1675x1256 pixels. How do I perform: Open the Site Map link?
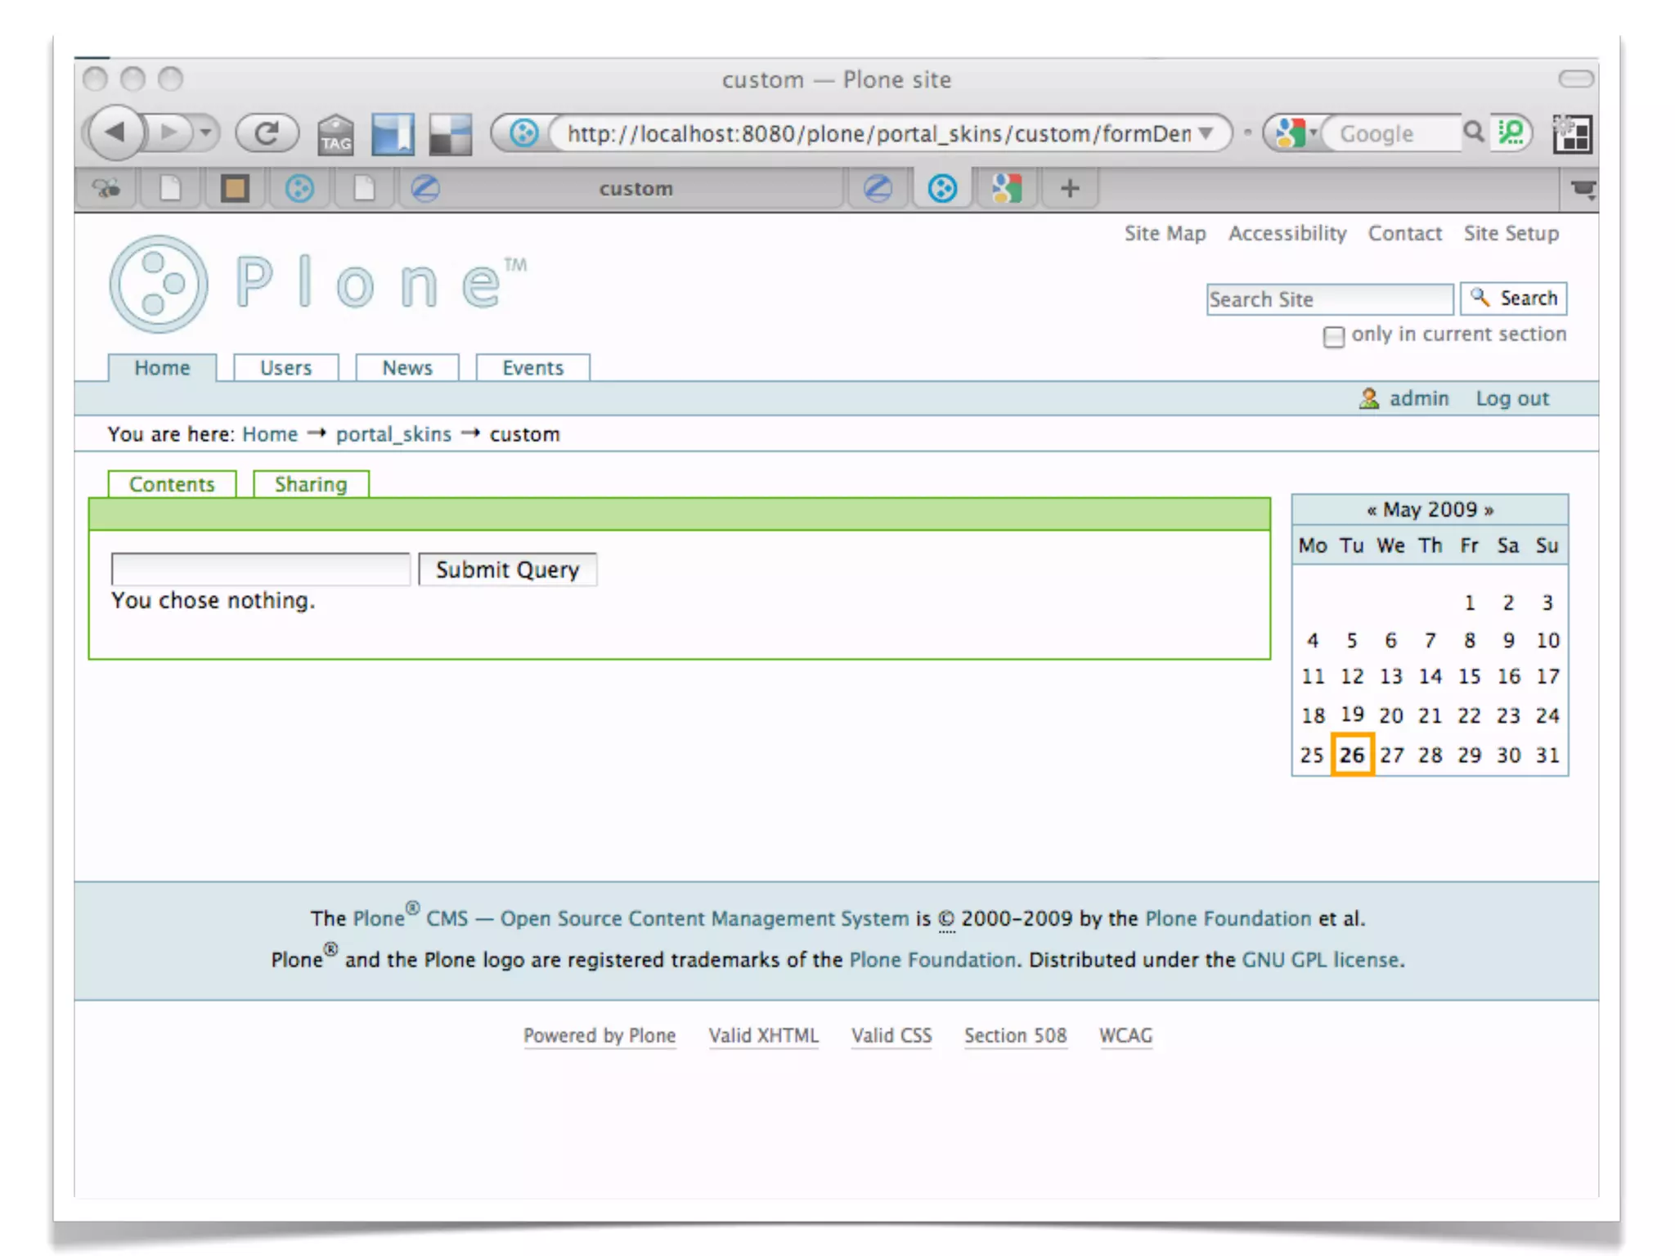[1165, 234]
